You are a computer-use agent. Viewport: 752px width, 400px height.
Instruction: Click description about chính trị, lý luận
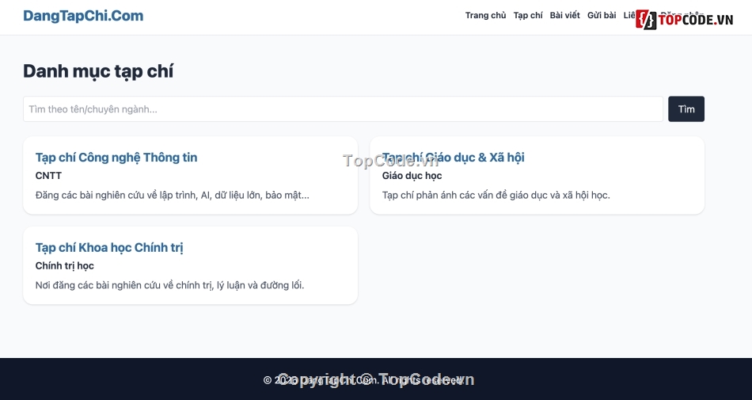click(x=169, y=285)
